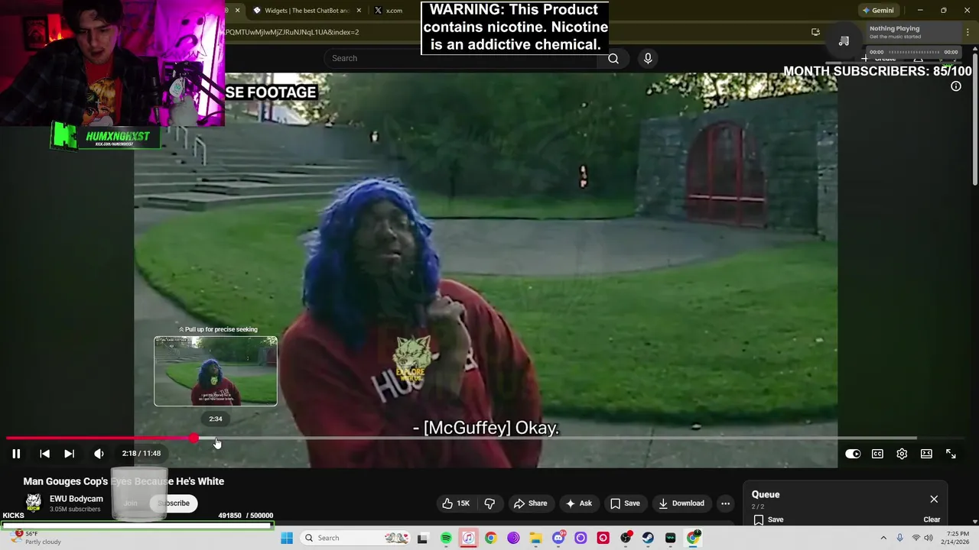This screenshot has width=979, height=550.
Task: Switch to theater mode
Action: (x=926, y=454)
